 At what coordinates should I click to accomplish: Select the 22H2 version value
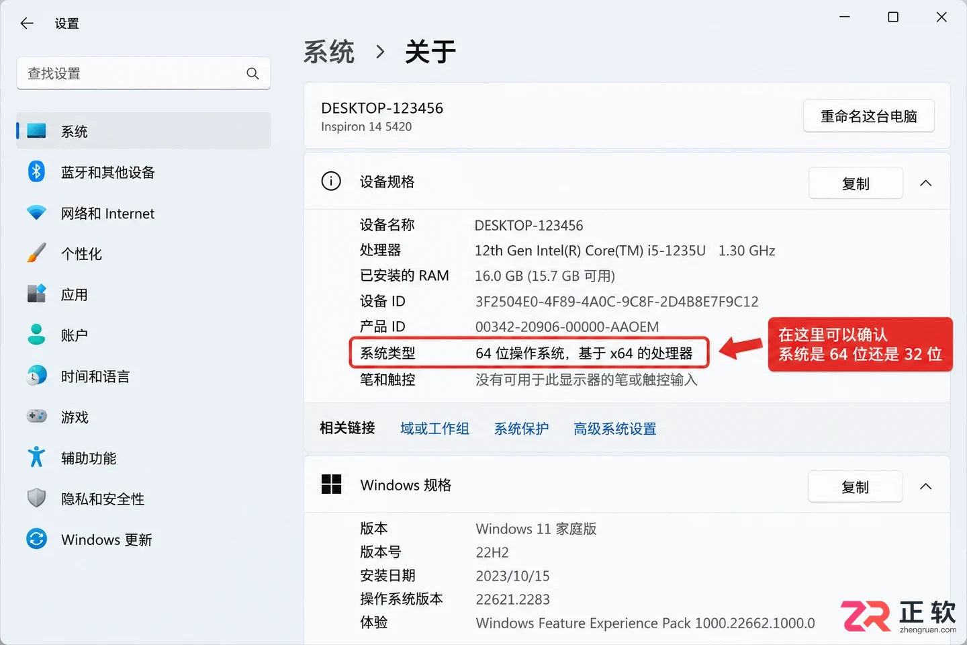pyautogui.click(x=492, y=552)
